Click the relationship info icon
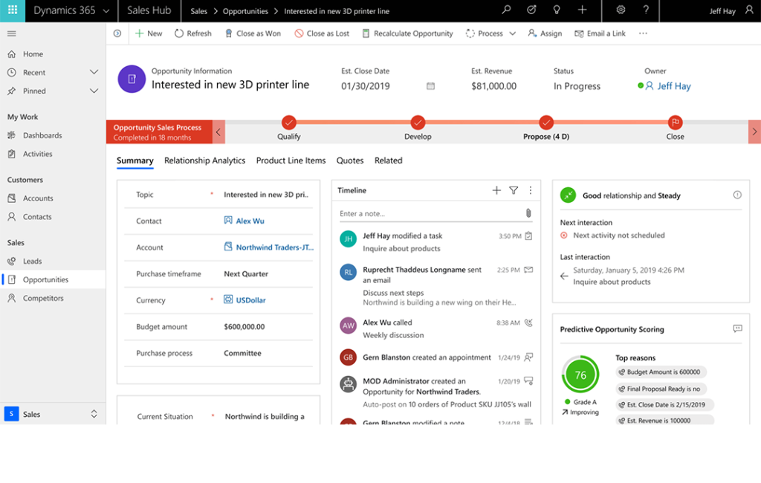761x483 pixels. click(737, 195)
